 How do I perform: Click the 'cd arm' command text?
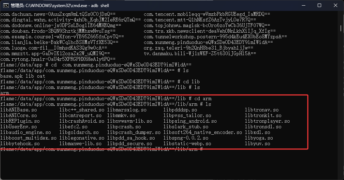point(203,99)
